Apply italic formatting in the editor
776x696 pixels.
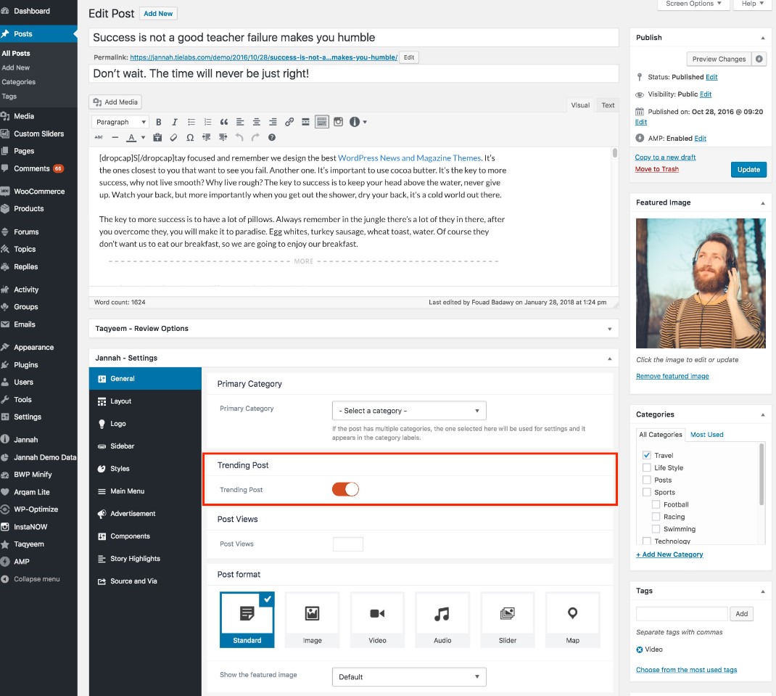tap(175, 122)
